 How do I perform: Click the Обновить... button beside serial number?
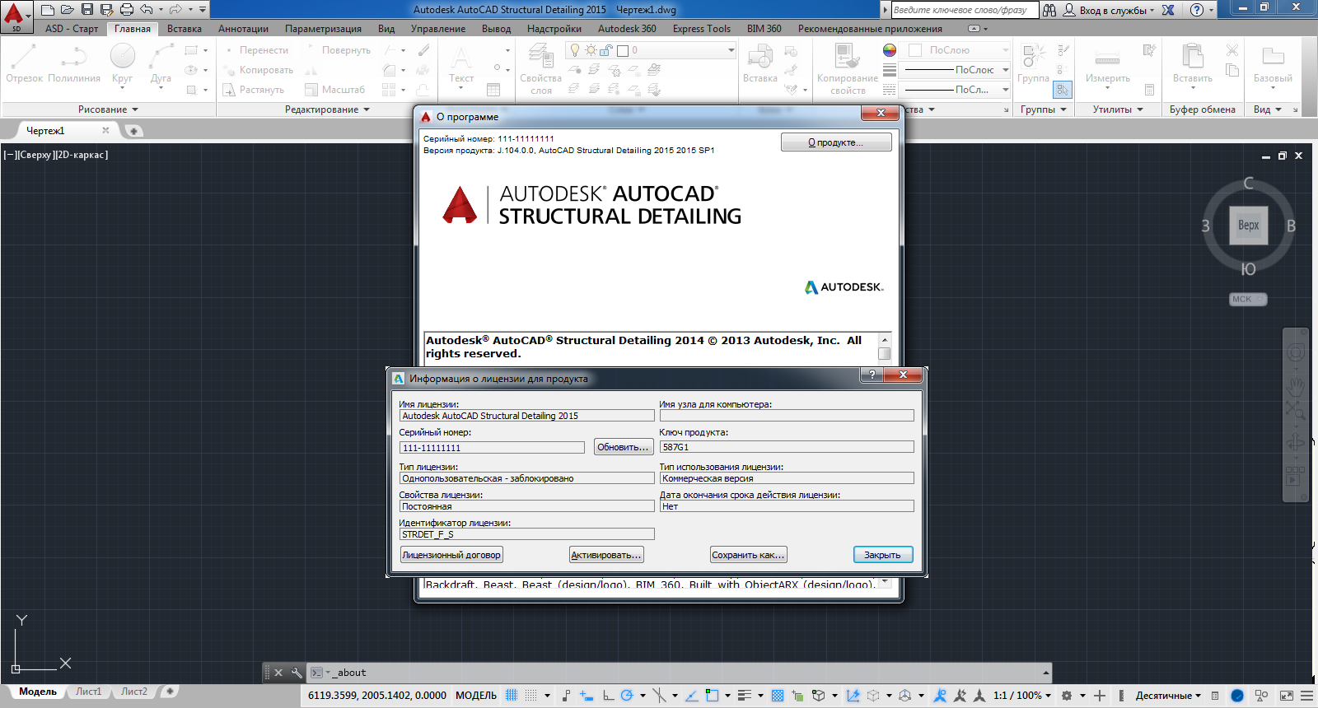(624, 447)
